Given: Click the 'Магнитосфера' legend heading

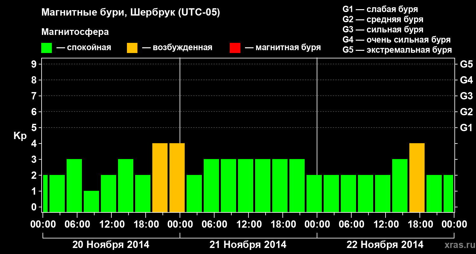Looking at the screenshot, I should click(75, 32).
